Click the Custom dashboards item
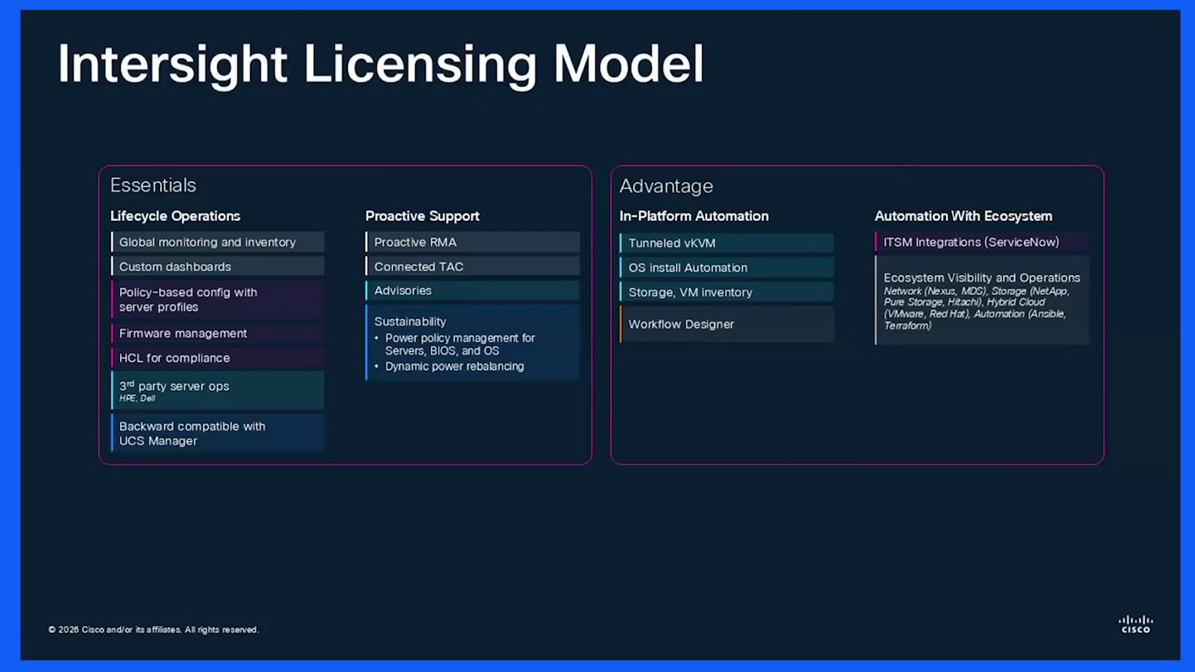The image size is (1195, 672). (218, 266)
